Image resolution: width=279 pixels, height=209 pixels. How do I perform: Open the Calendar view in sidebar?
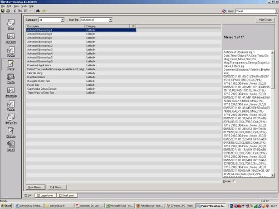click(x=11, y=119)
